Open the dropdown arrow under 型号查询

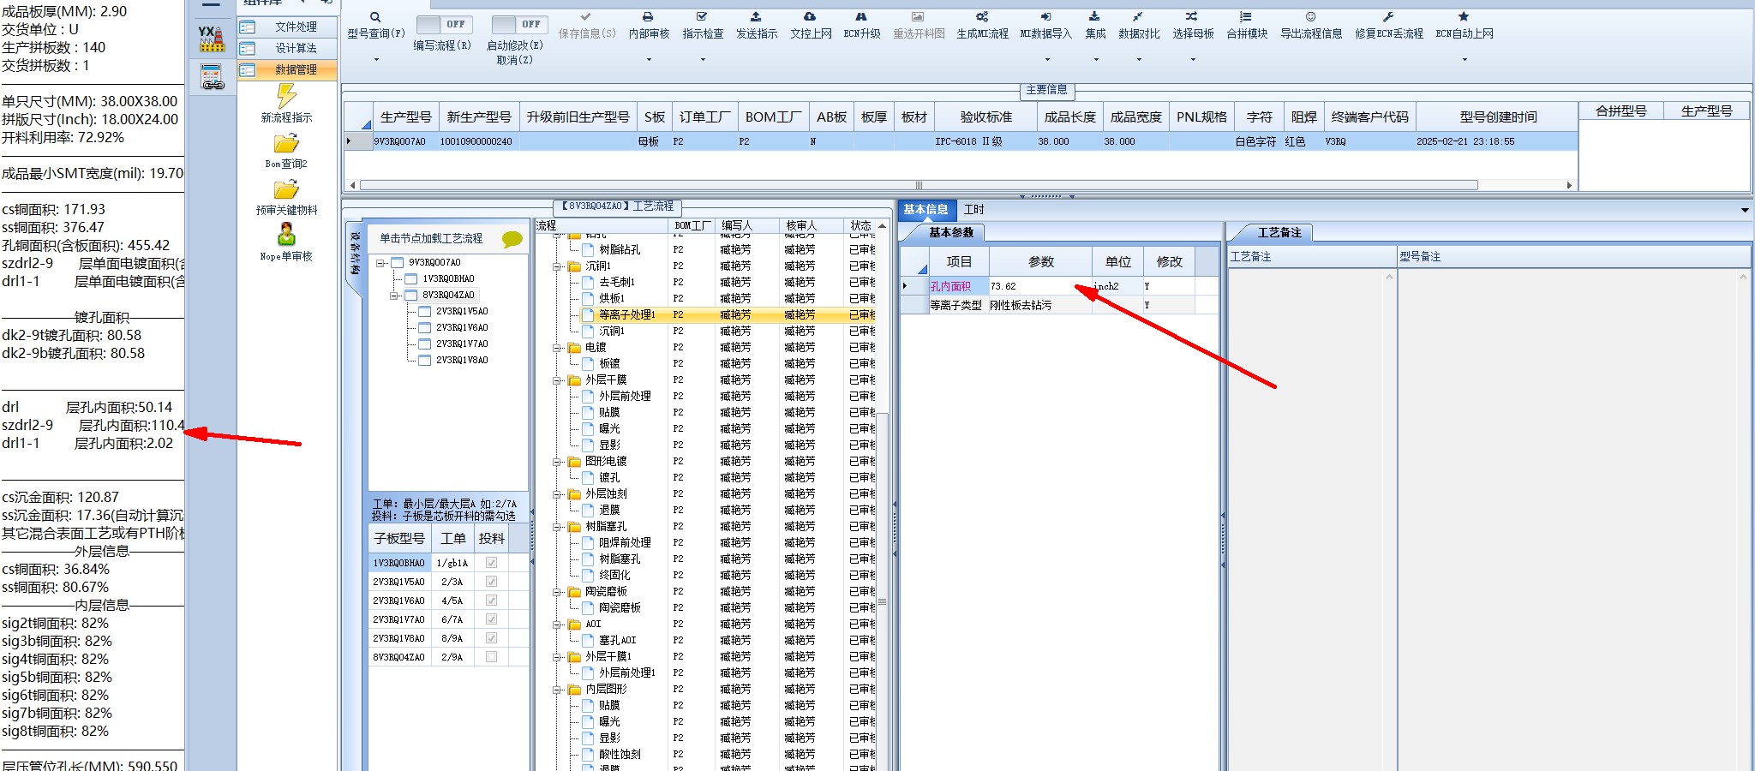375,60
